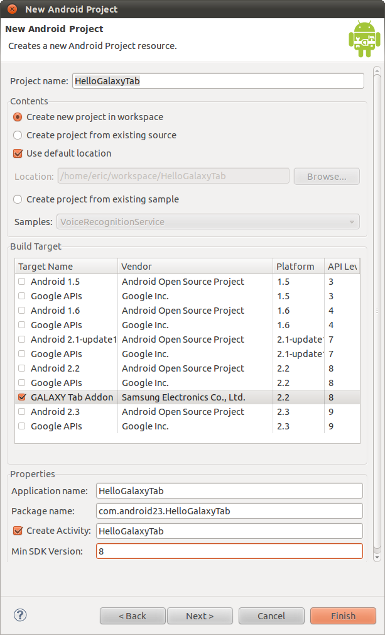
Task: Check the Android 2.3 build target
Action: click(x=22, y=412)
